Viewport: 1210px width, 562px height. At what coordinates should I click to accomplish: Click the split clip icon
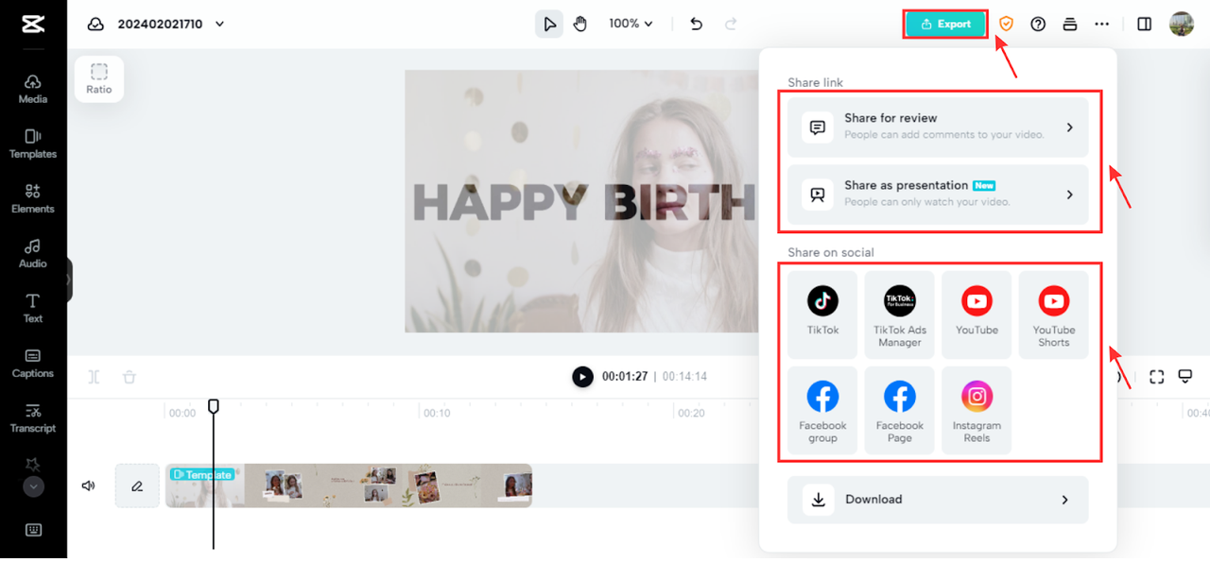coord(94,377)
